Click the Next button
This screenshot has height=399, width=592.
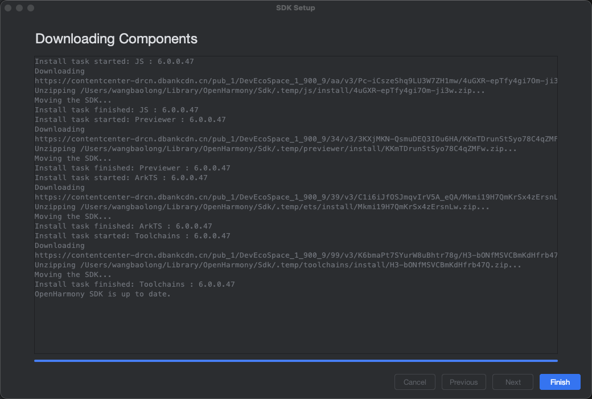point(513,382)
